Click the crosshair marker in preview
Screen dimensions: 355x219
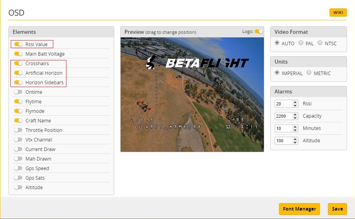click(190, 83)
